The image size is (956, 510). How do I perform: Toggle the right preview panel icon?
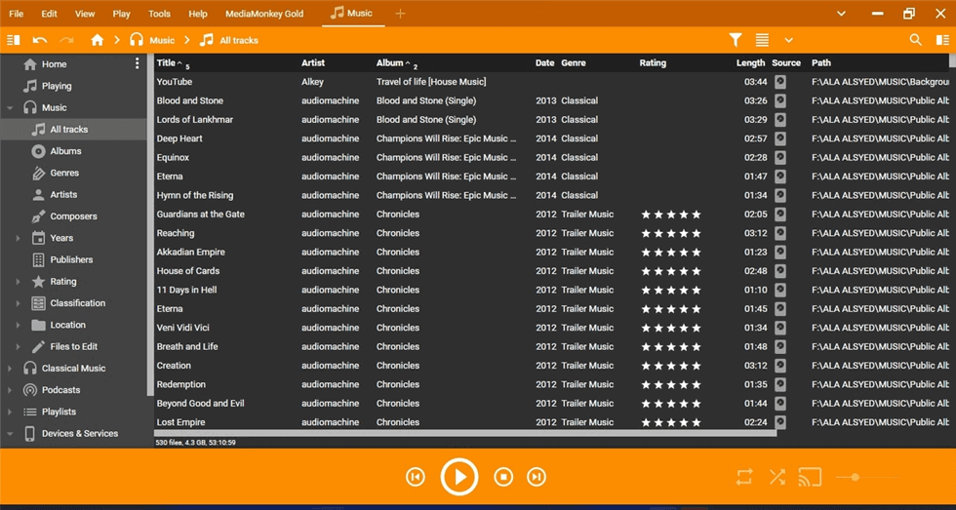942,40
